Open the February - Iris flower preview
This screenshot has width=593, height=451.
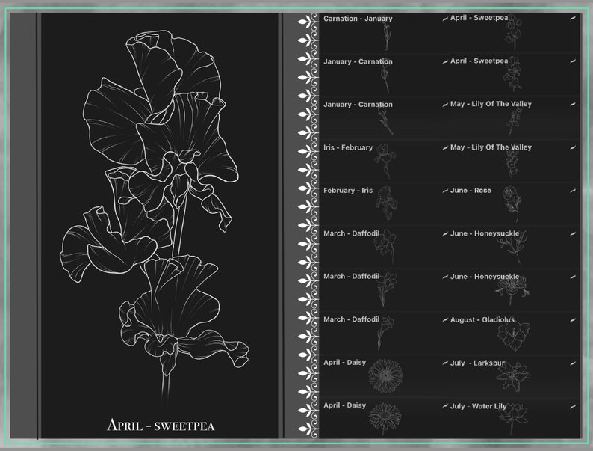387,203
